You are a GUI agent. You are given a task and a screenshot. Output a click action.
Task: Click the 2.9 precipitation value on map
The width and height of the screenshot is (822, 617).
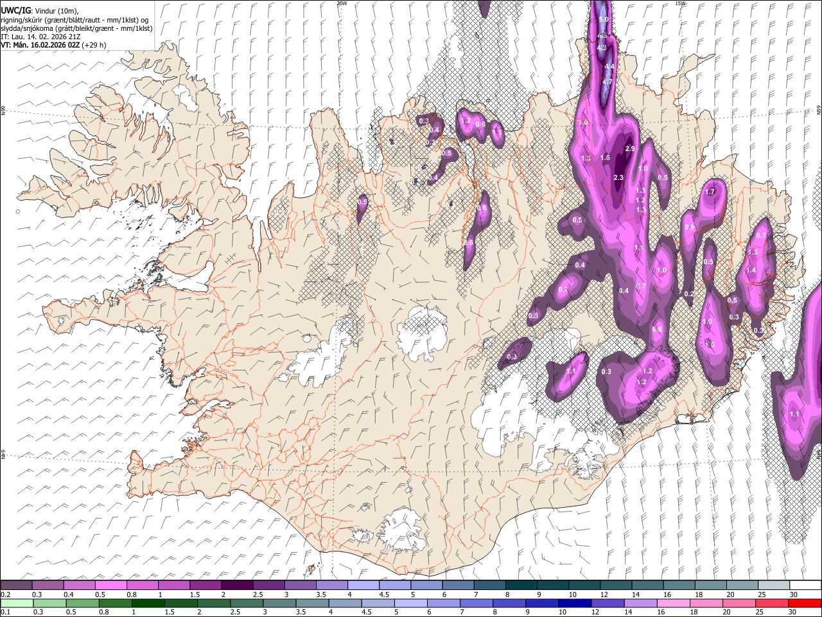pyautogui.click(x=630, y=149)
